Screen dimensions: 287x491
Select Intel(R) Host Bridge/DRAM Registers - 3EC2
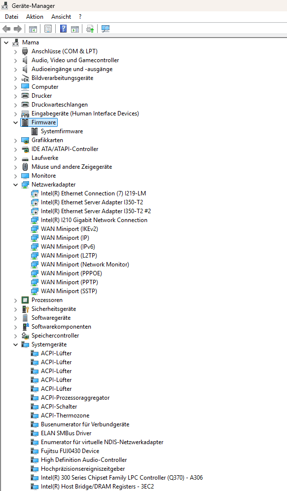coord(97,487)
